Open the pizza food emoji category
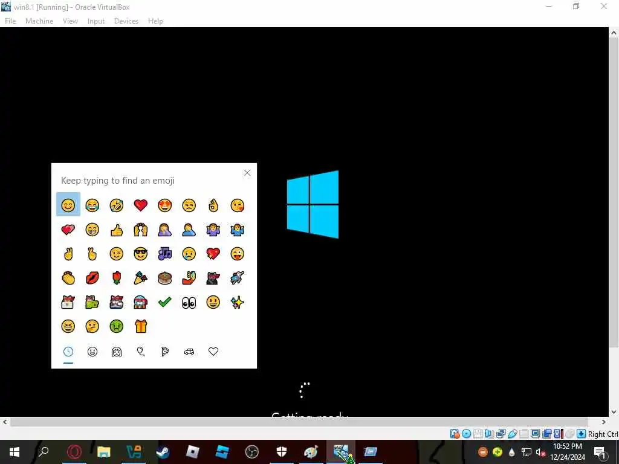The image size is (619, 464). (164, 352)
